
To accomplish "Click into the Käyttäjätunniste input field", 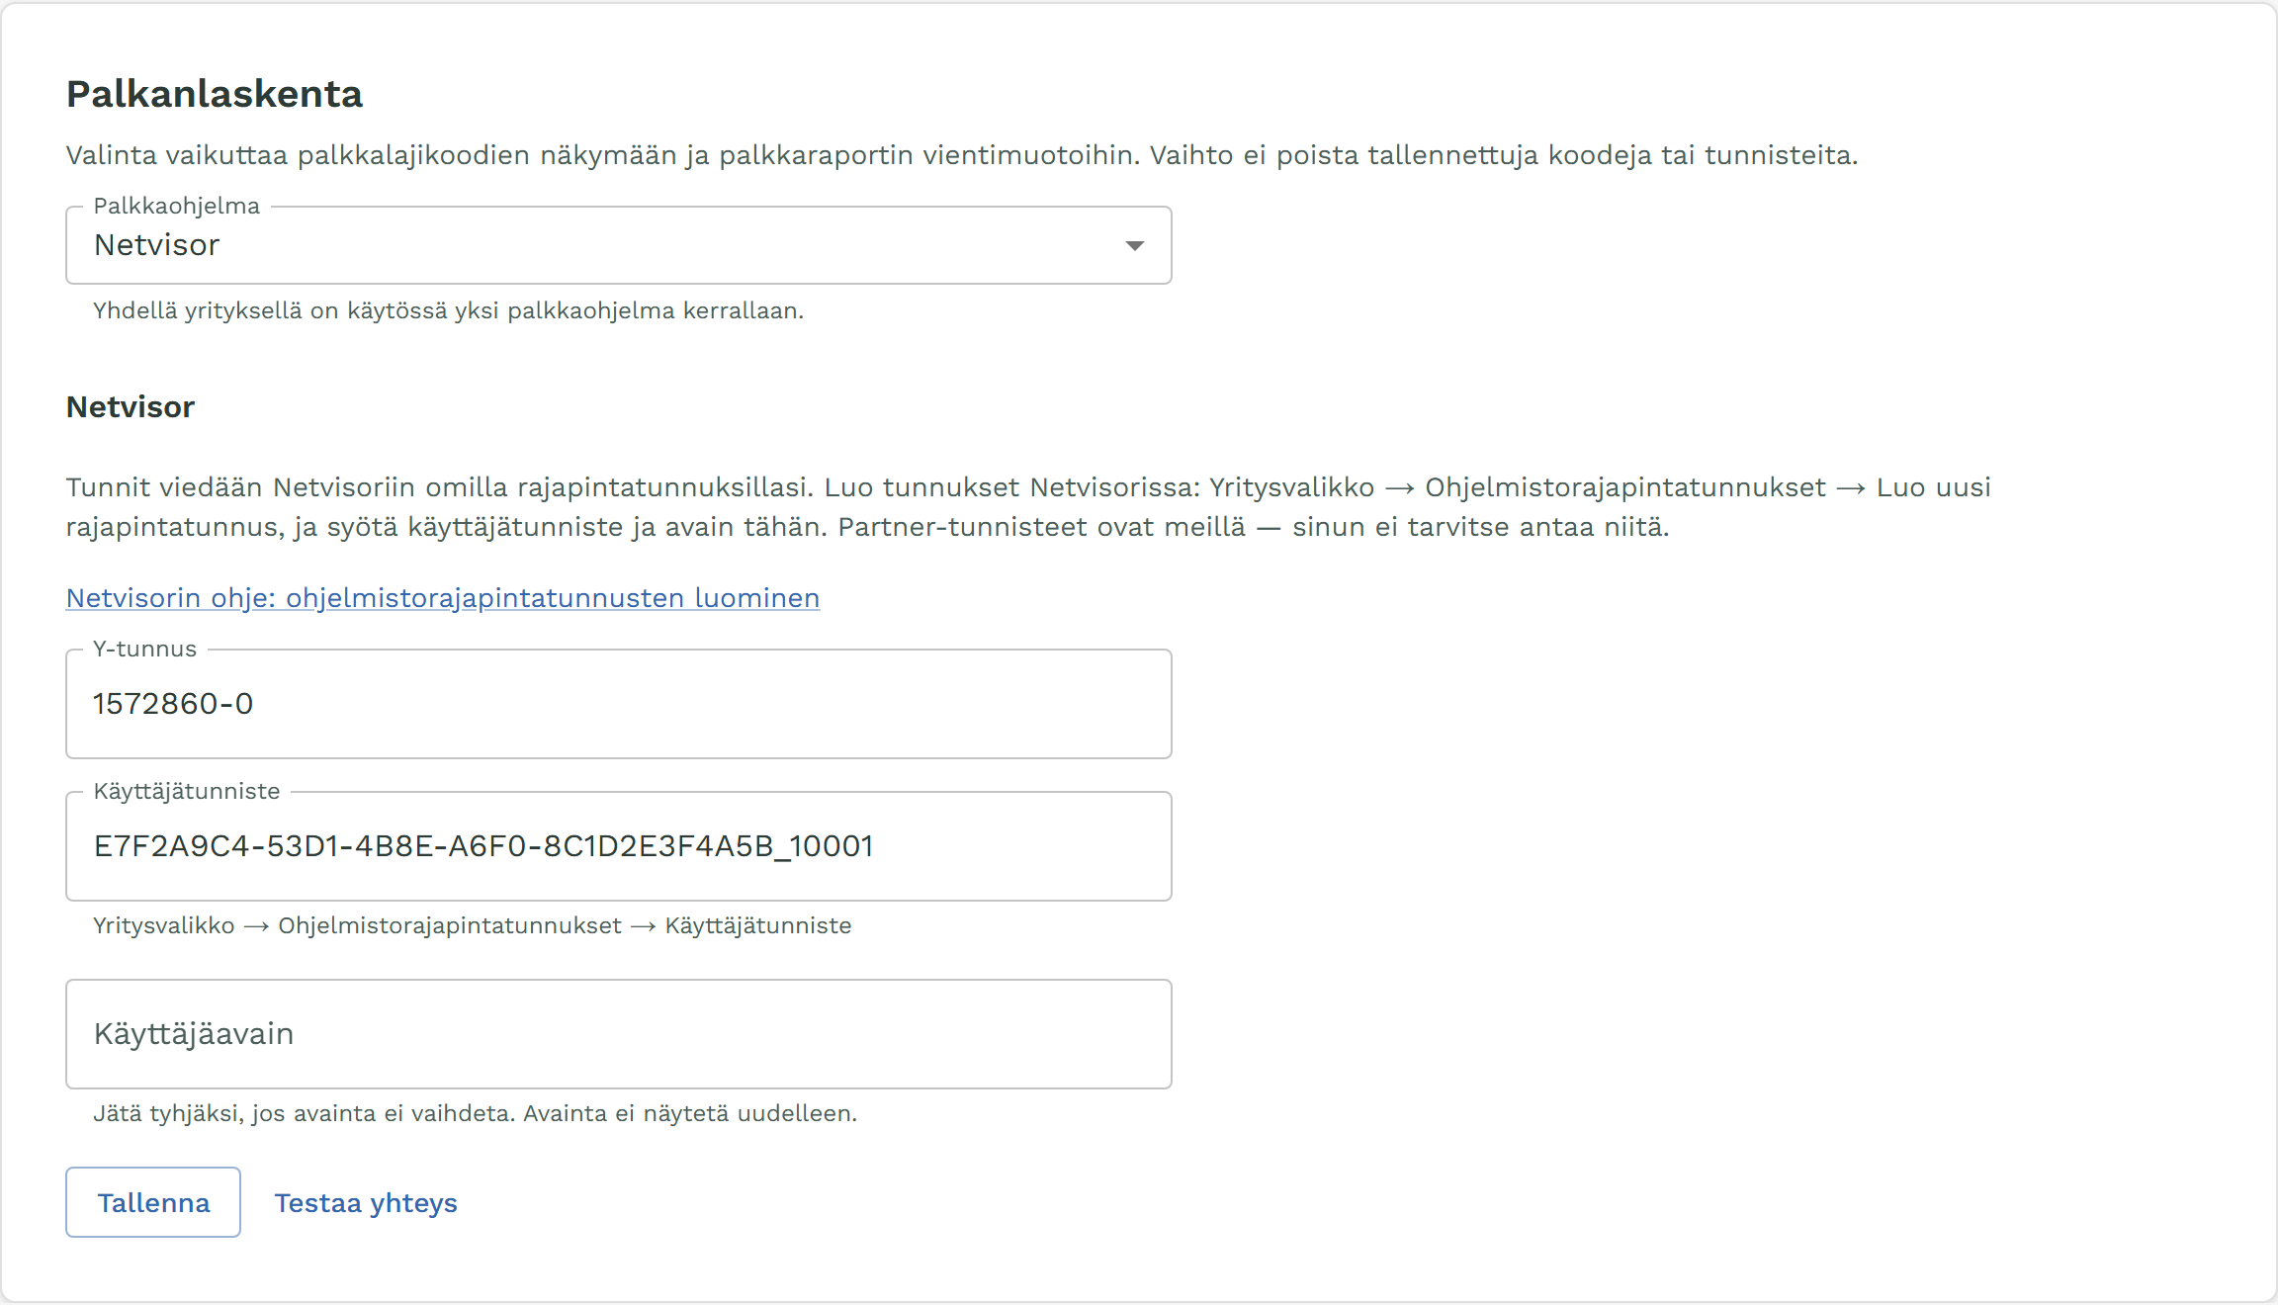I will (x=619, y=846).
